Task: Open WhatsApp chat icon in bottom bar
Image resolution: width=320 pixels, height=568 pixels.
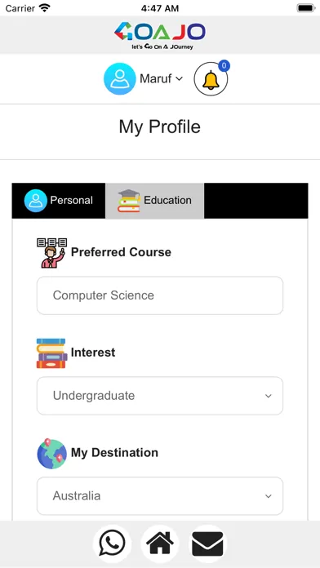Action: 113,544
